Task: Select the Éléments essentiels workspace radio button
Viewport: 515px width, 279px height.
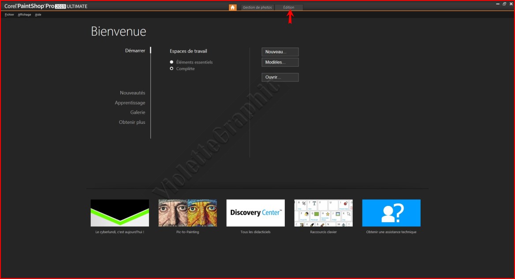Action: (x=172, y=62)
